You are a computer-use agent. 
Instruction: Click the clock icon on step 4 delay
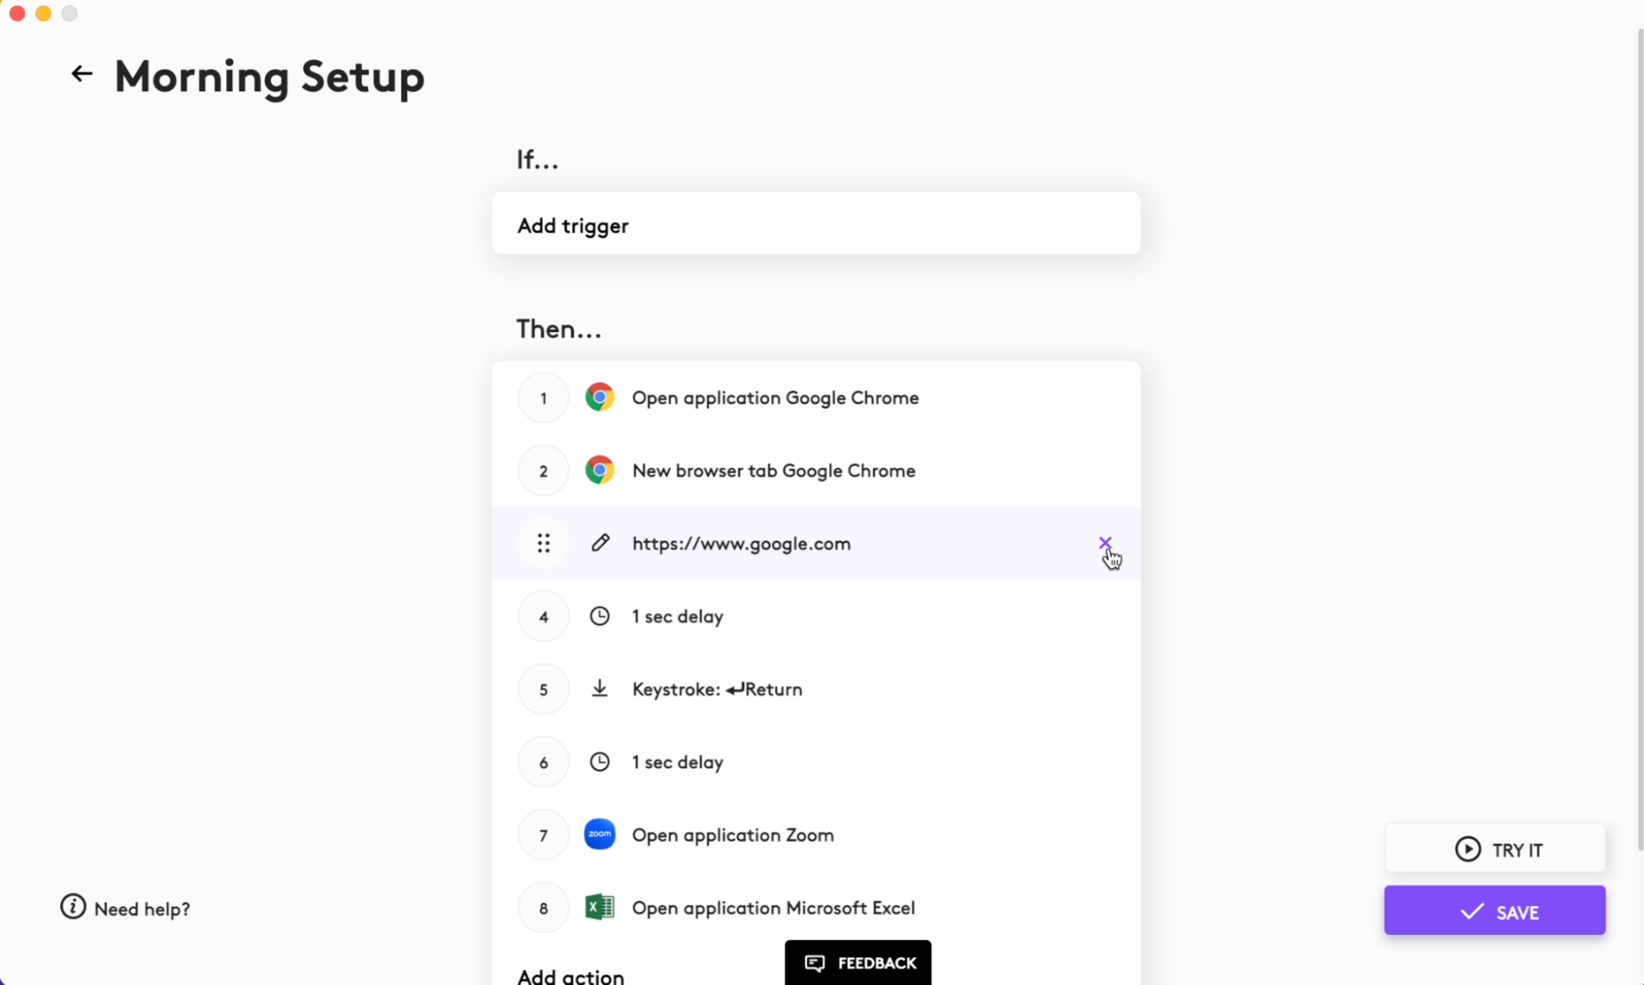[x=600, y=616]
